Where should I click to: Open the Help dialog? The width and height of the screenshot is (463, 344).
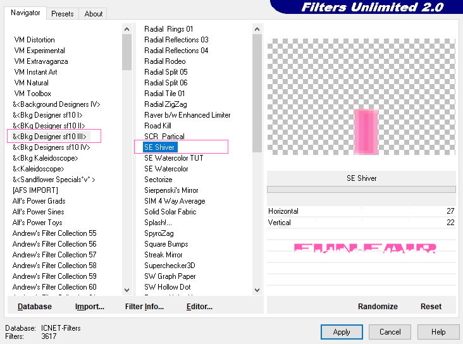(438, 331)
